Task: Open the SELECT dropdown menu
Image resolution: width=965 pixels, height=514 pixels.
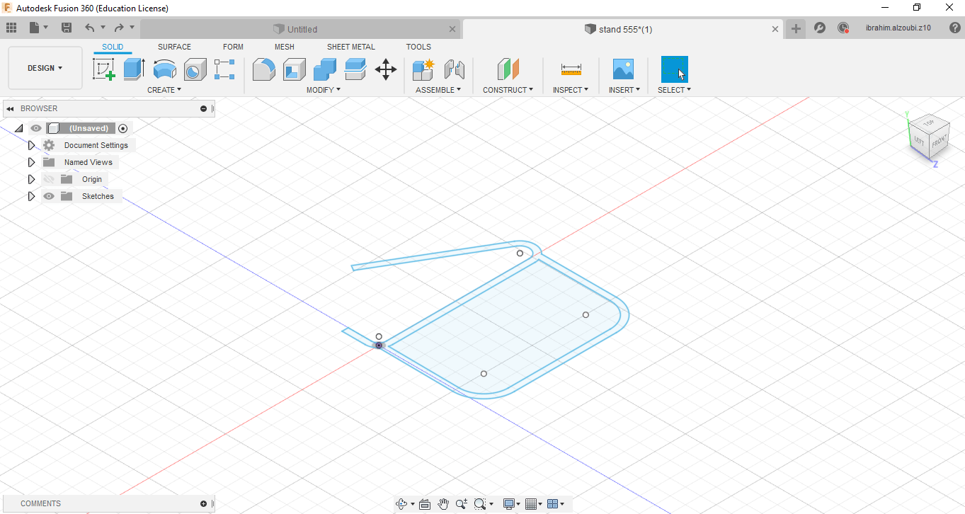Action: coord(674,90)
